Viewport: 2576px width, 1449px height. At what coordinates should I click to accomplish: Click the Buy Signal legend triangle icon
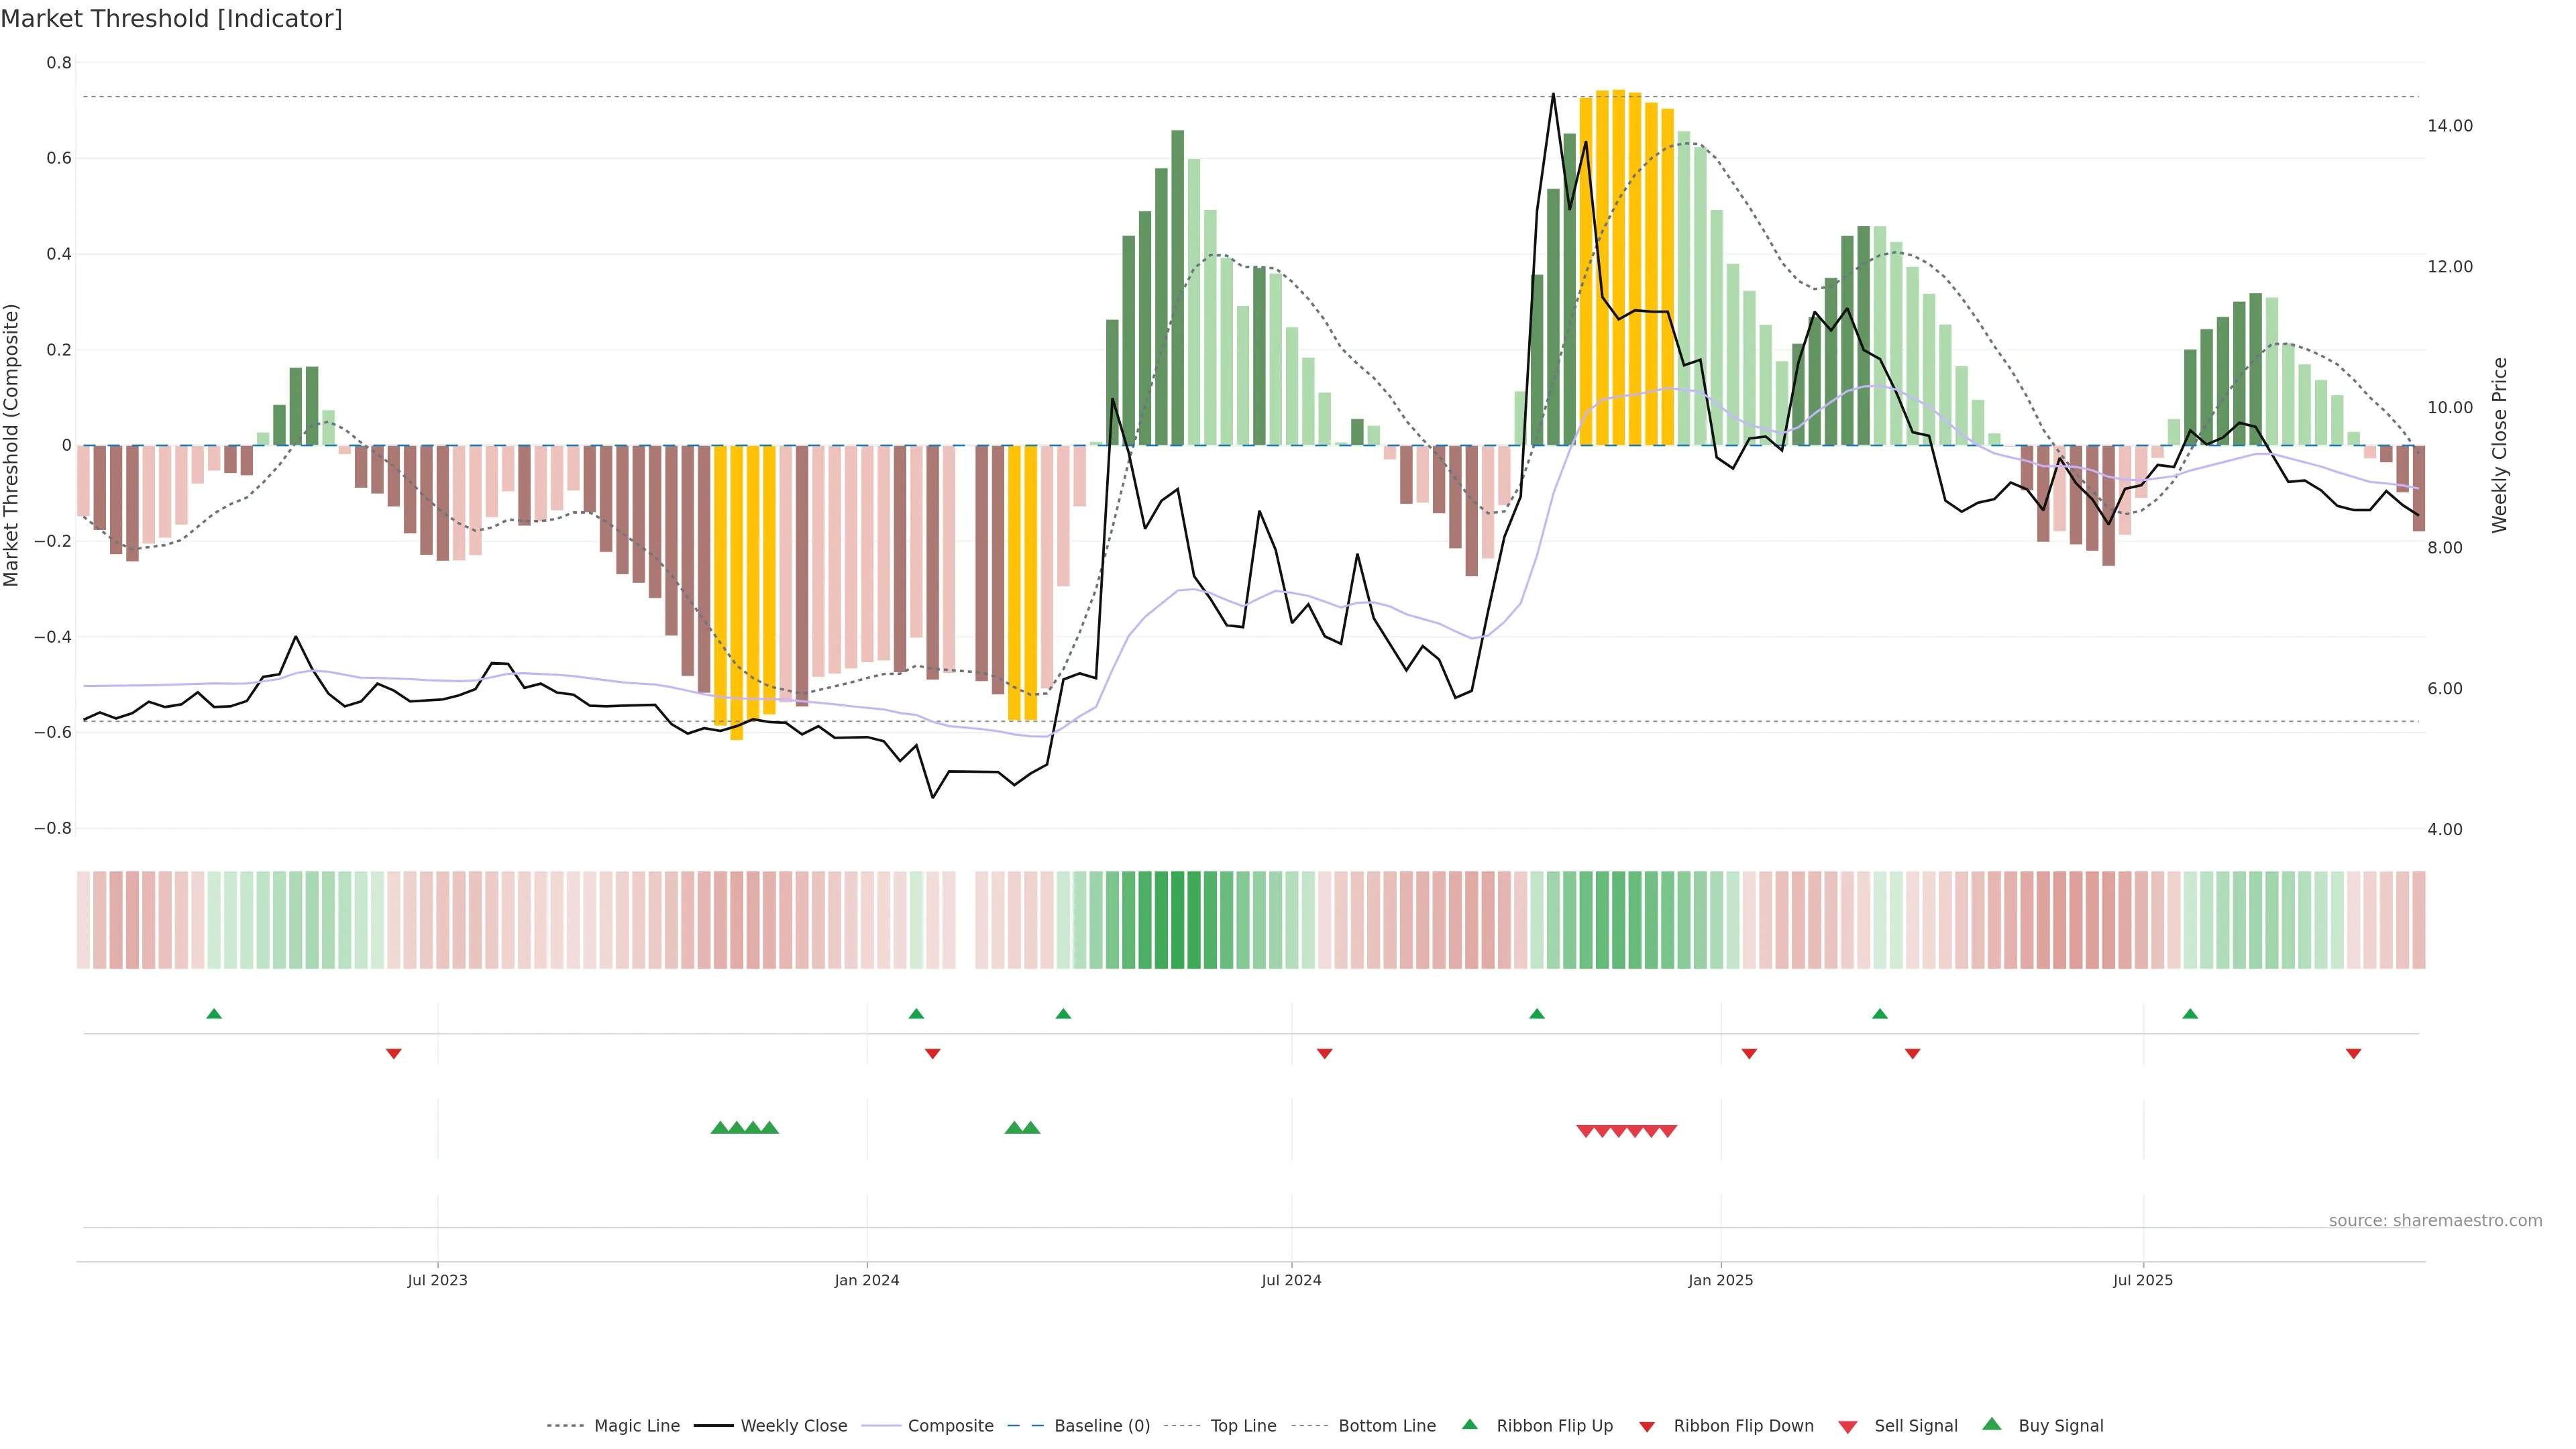pos(1992,1424)
